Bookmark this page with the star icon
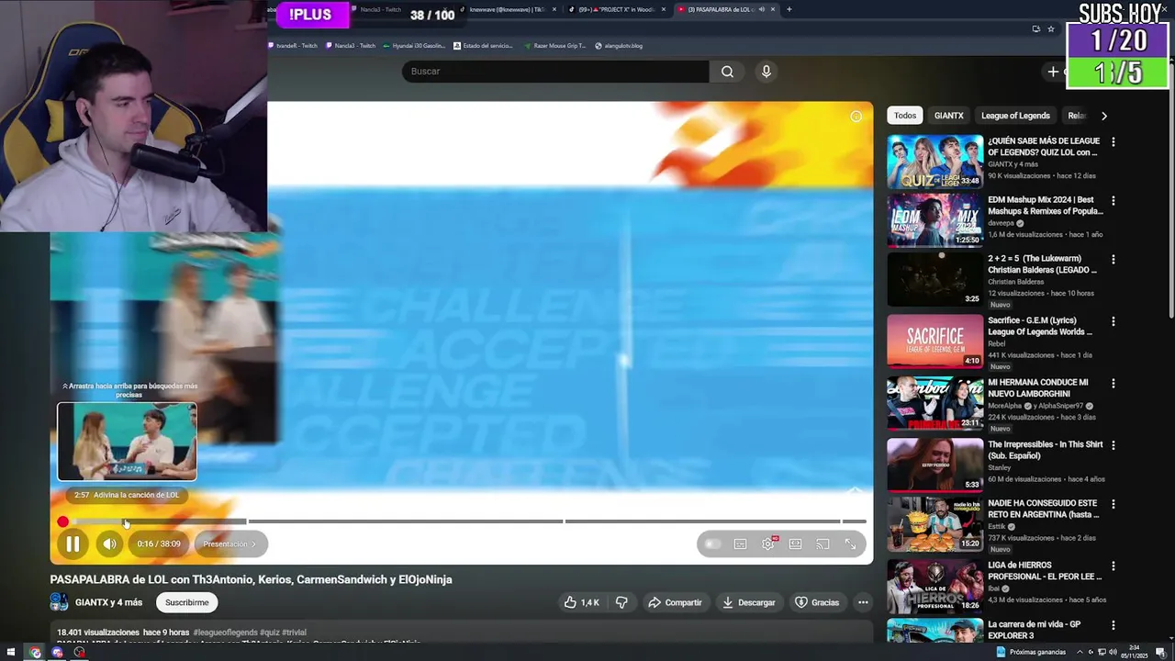Viewport: 1175px width, 661px height. click(1051, 28)
